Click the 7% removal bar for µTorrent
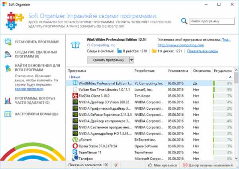Image resolution: width=239 pixels, height=169 pixels. [x=223, y=140]
